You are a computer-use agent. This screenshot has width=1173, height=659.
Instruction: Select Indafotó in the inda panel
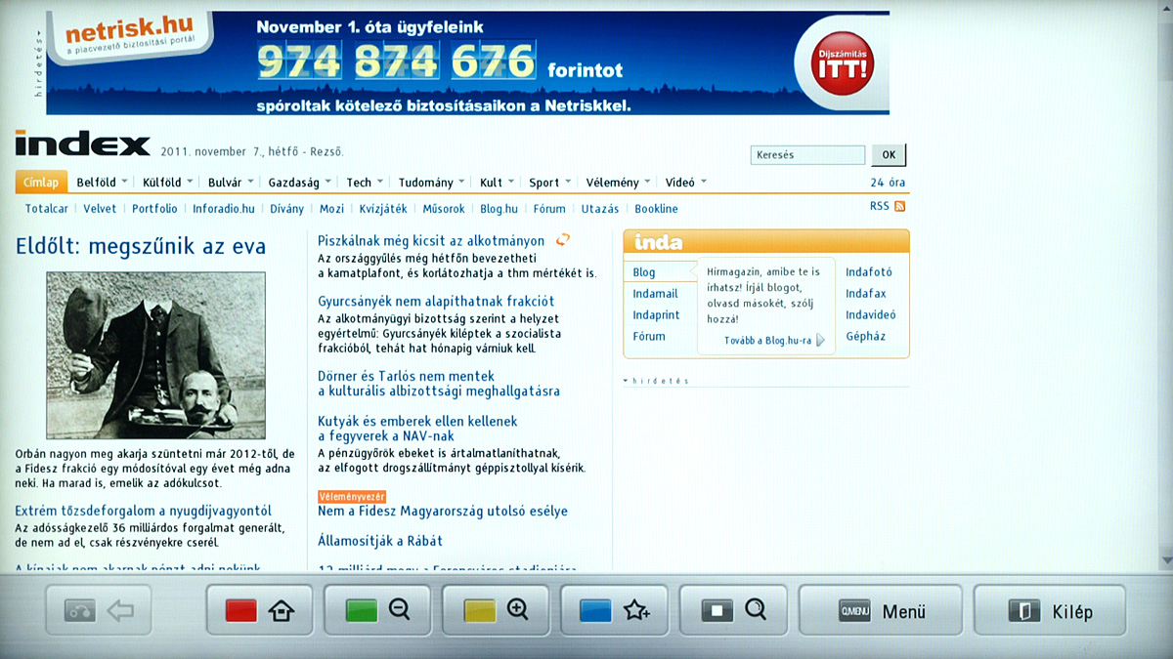(869, 272)
